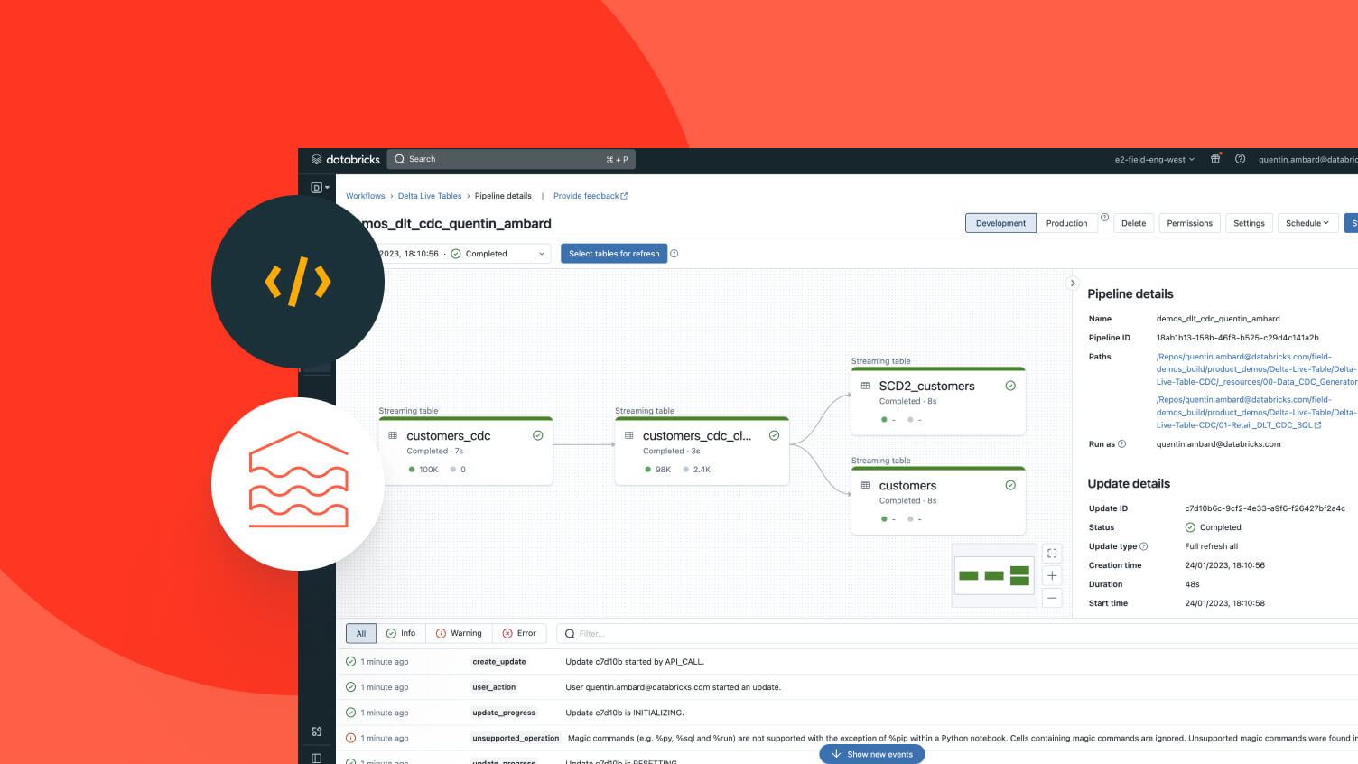Click the event message 'Update c7d10b is INITIALIZING.'
The width and height of the screenshot is (1358, 764).
(625, 713)
